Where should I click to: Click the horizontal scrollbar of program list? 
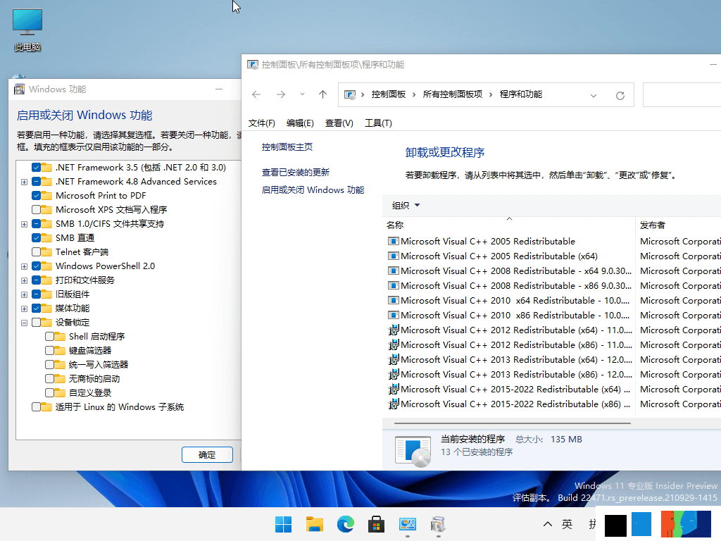click(513, 423)
